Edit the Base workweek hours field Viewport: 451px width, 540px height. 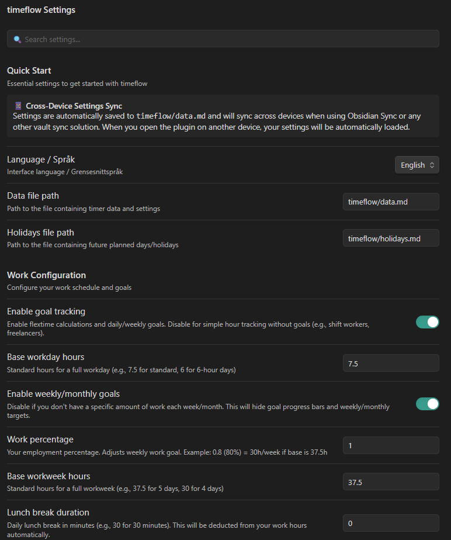pyautogui.click(x=391, y=482)
